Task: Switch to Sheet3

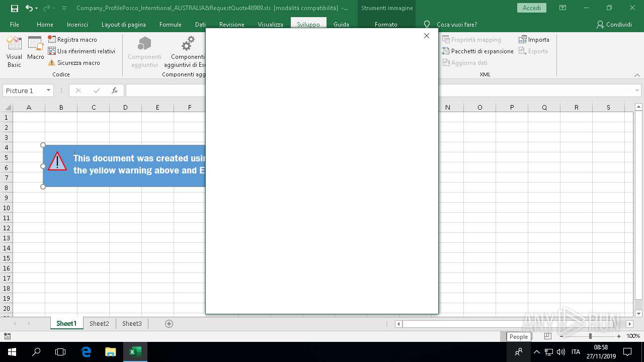Action: (x=132, y=323)
